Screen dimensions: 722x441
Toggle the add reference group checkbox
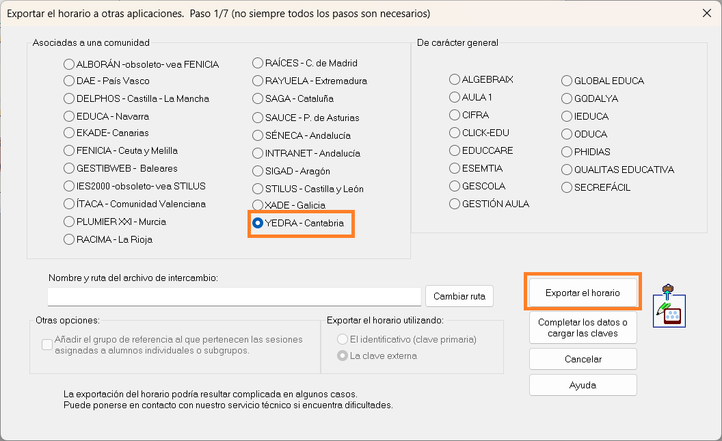click(47, 345)
